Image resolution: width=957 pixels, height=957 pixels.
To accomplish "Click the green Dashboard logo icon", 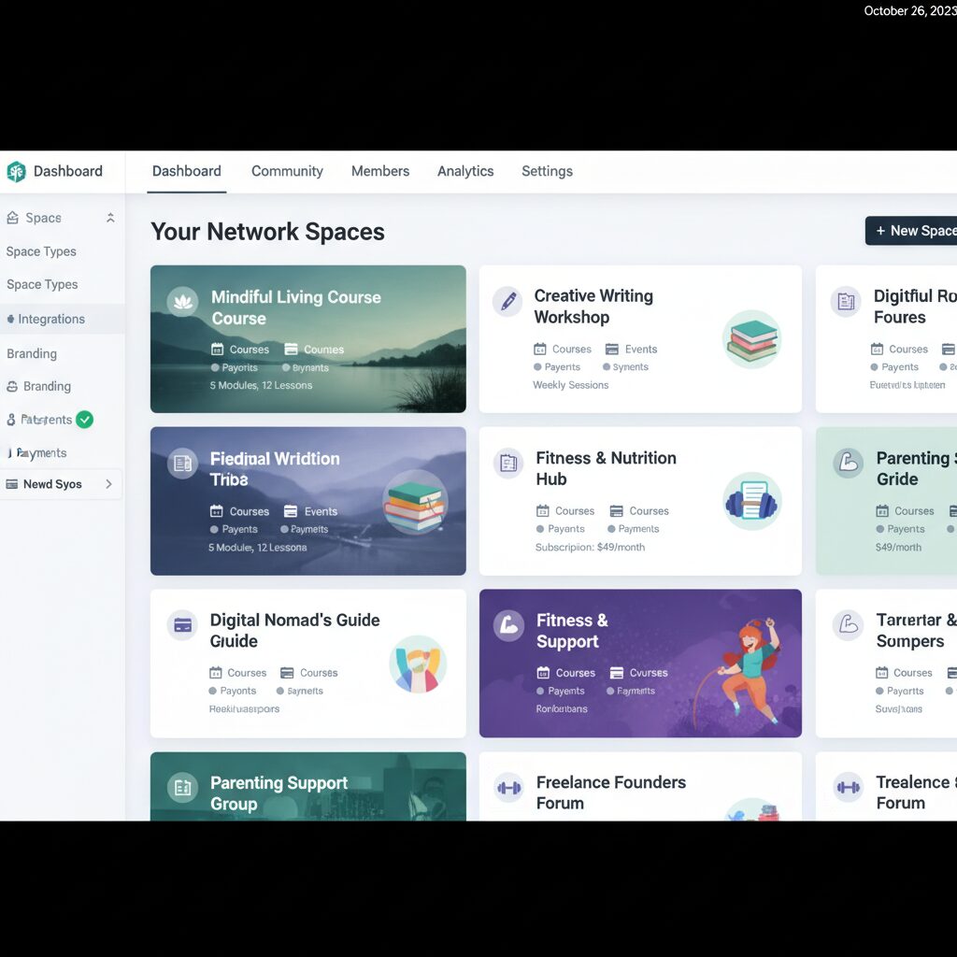I will click(16, 172).
